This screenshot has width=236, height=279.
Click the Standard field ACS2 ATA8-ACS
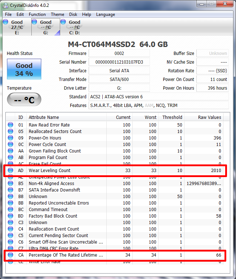tap(159, 97)
